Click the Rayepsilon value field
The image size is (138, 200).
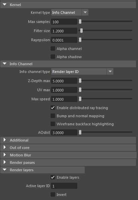[64, 40]
